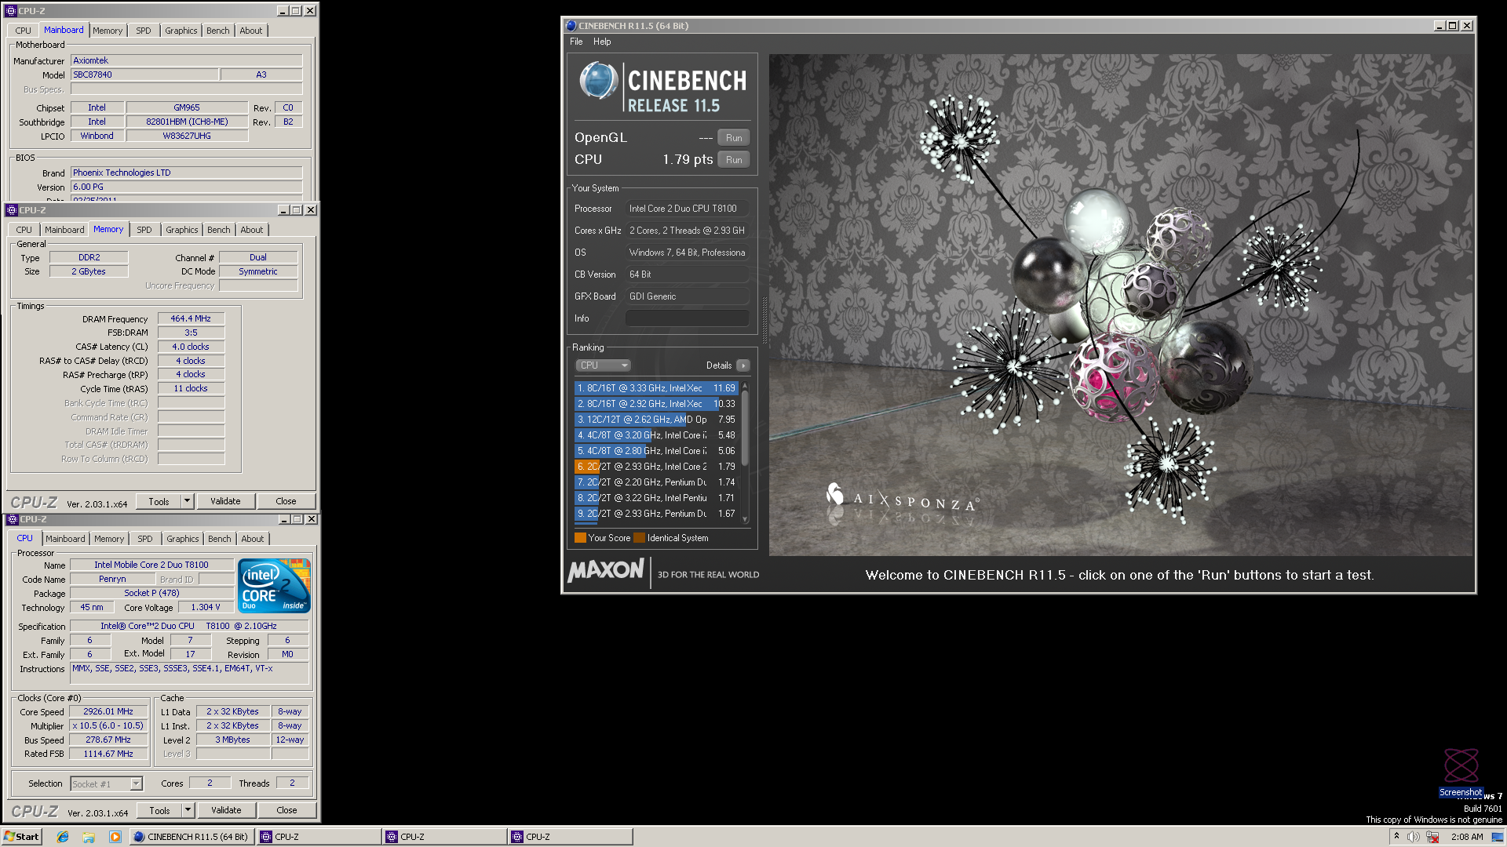Activate the last CPU-Z taskbar button
1507x847 pixels.
point(570,837)
